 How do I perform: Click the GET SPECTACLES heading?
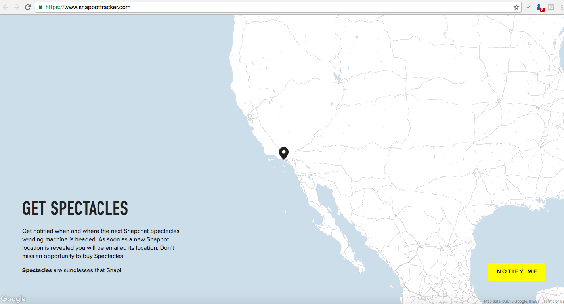(75, 208)
